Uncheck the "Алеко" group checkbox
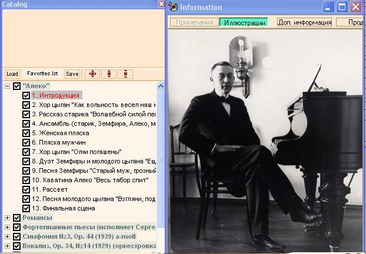 [16, 86]
